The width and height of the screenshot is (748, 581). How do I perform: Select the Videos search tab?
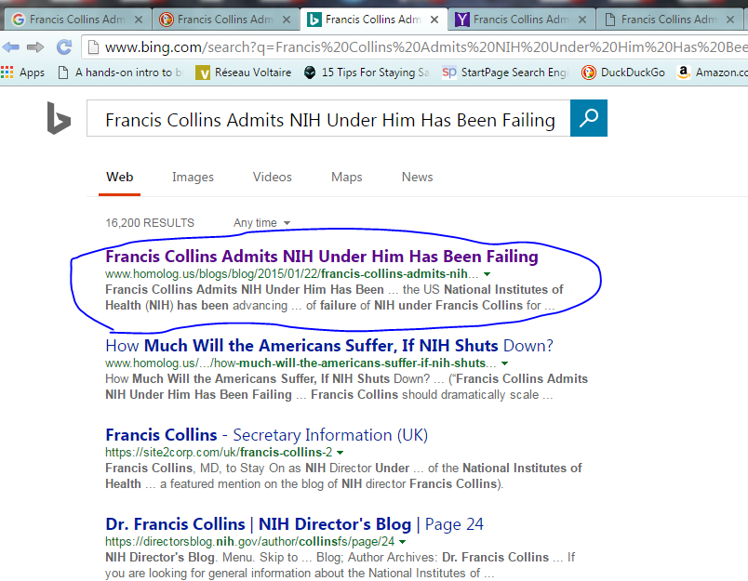click(x=272, y=177)
